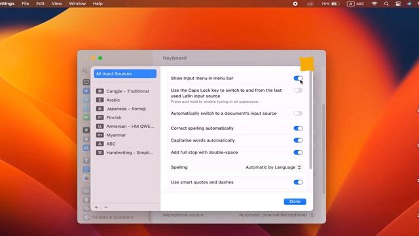The width and height of the screenshot is (419, 236).
Task: Click the Armenian – HM QWE... source icon
Action: tap(100, 127)
